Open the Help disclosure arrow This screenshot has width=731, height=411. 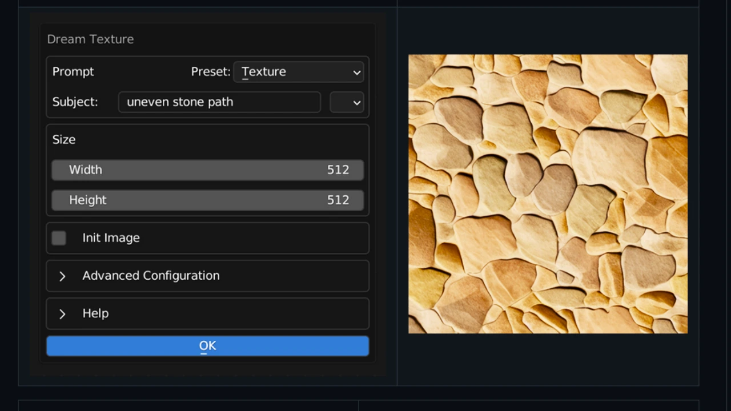click(62, 313)
